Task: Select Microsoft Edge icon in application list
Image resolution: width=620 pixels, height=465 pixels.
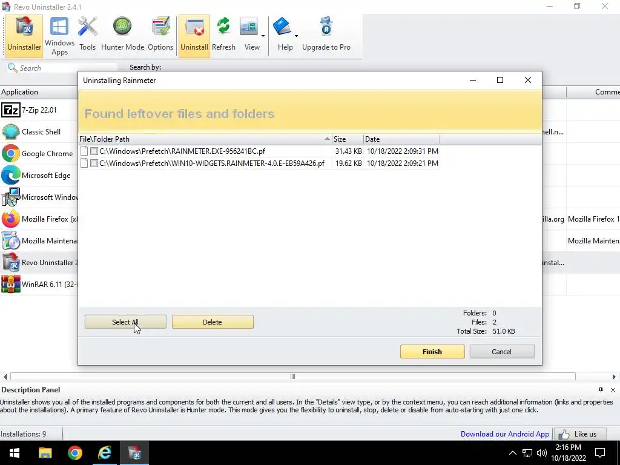Action: 11,175
